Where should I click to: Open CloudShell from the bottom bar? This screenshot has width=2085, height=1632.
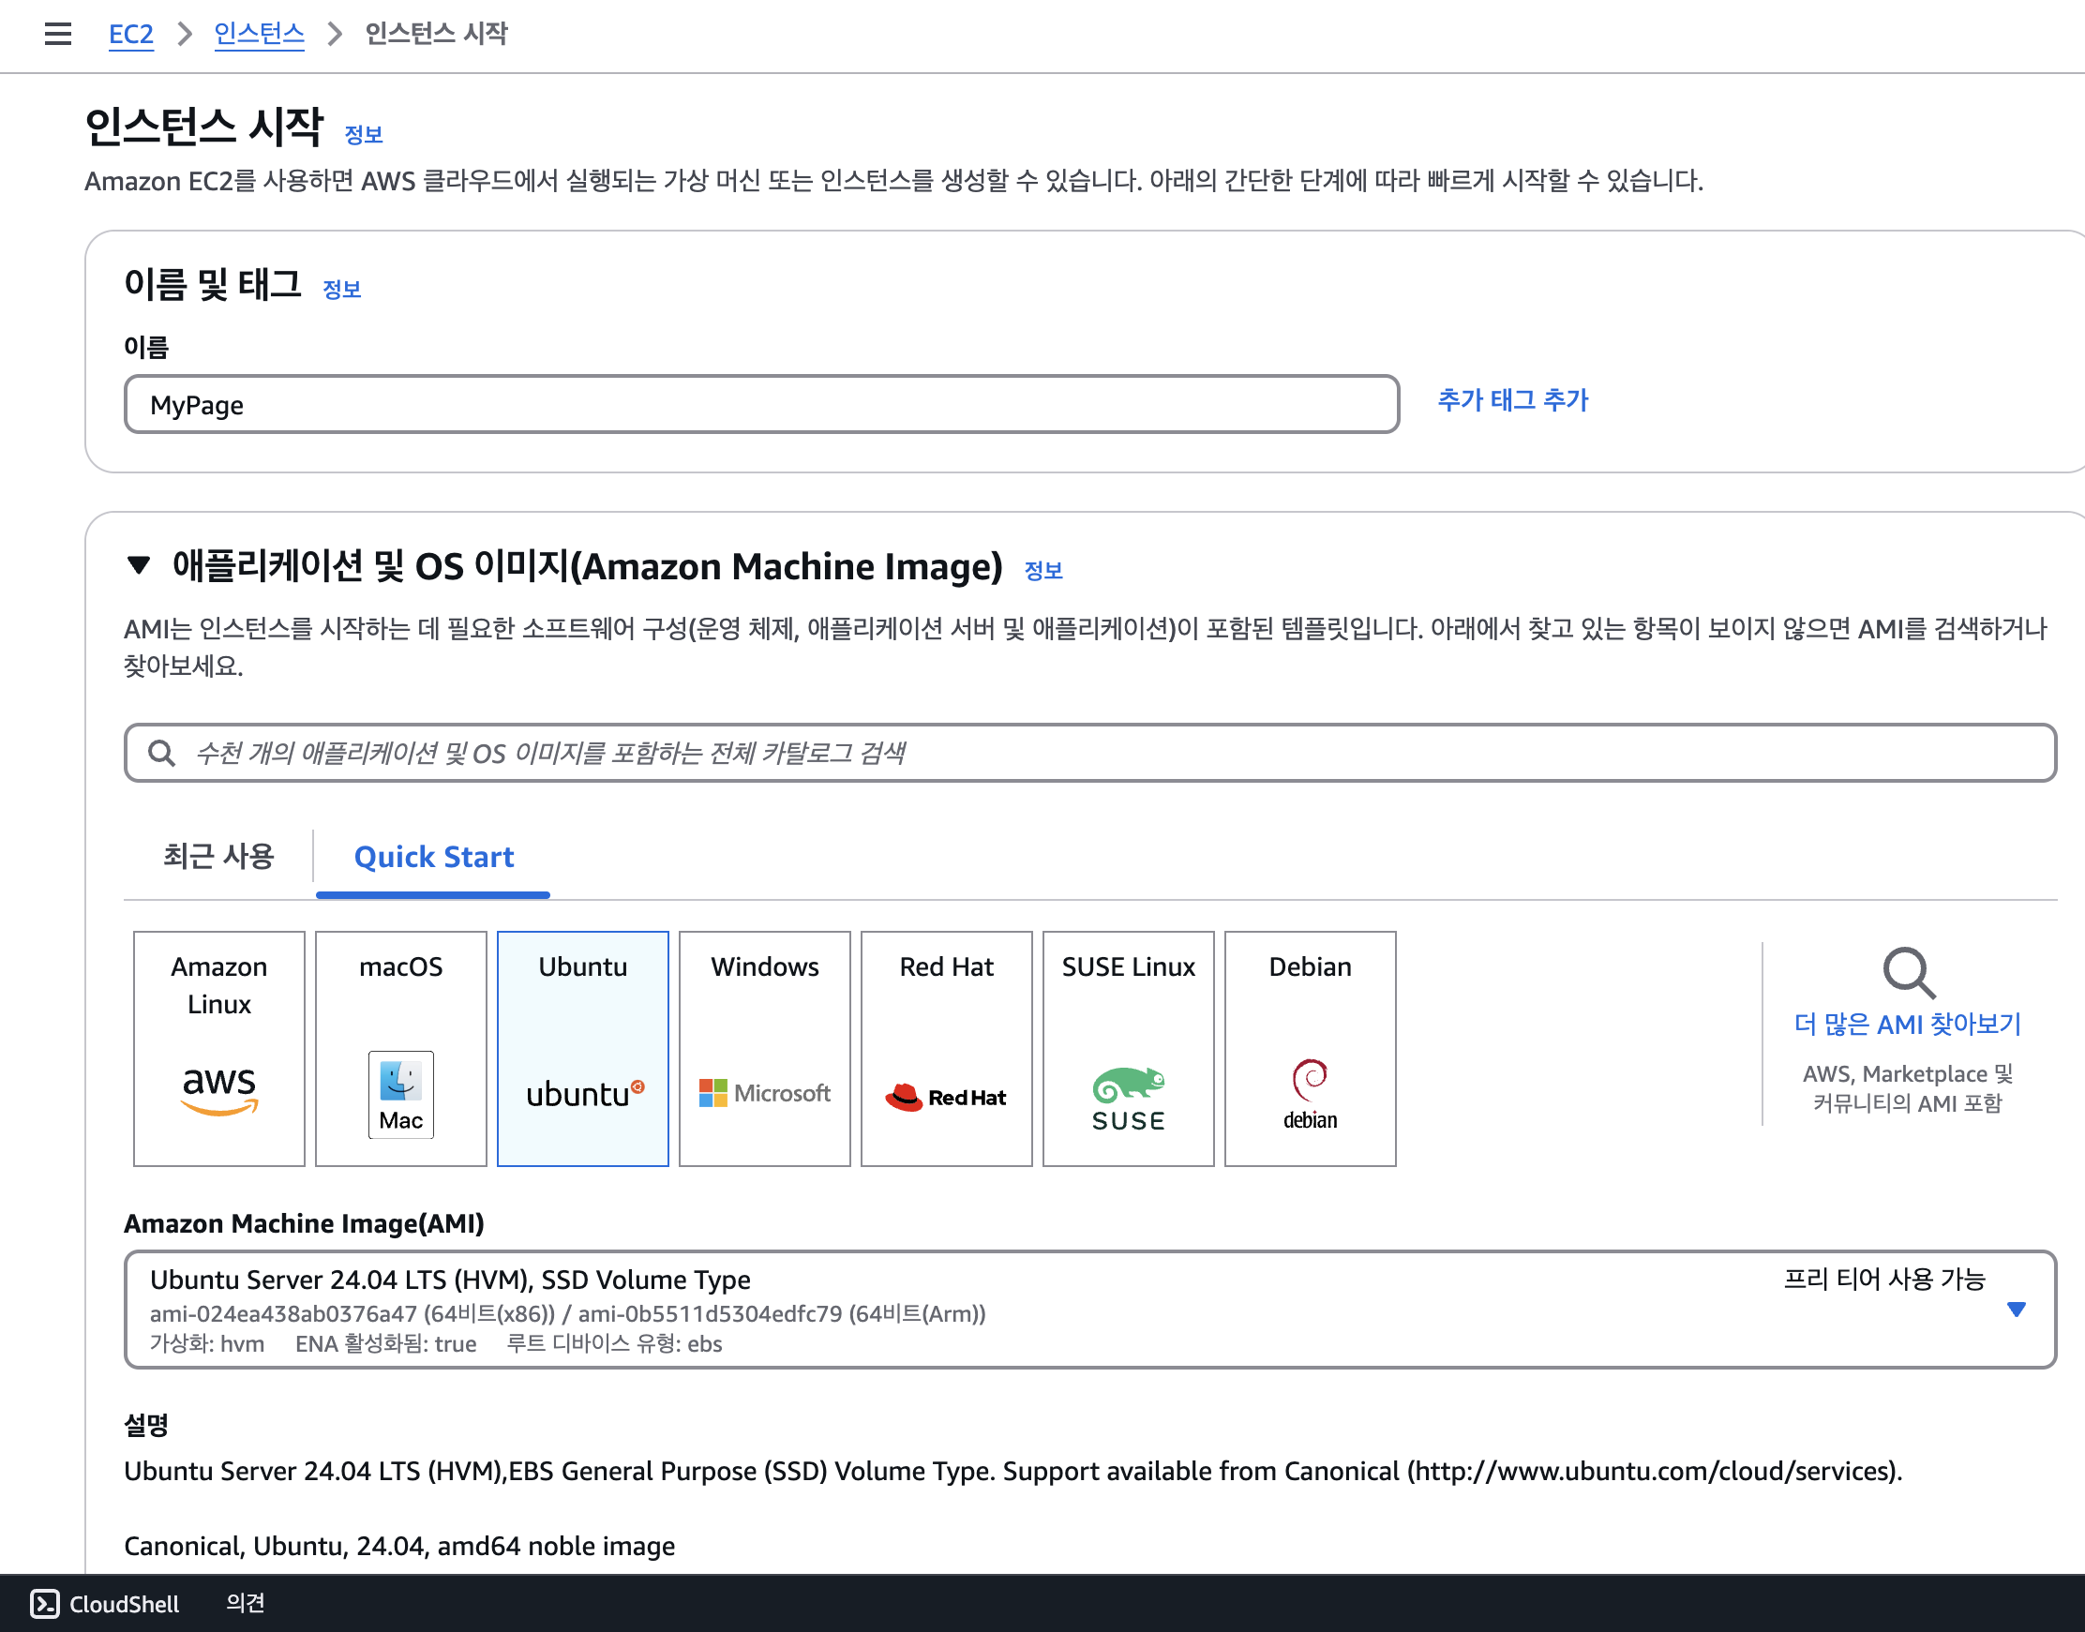105,1603
